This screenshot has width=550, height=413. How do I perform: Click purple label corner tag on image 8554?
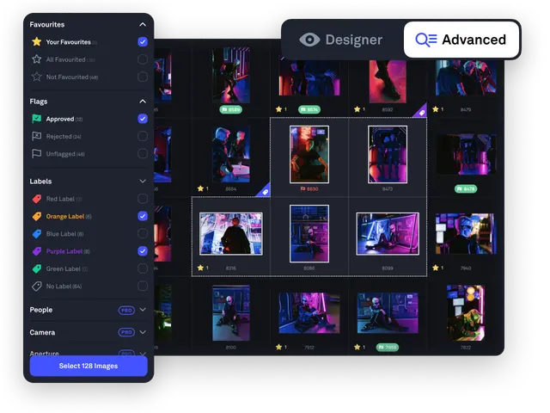coord(265,191)
